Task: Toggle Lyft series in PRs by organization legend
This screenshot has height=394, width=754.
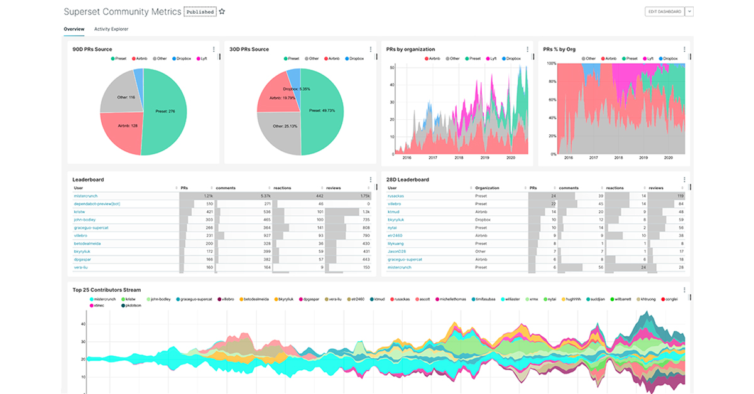Action: [x=492, y=58]
